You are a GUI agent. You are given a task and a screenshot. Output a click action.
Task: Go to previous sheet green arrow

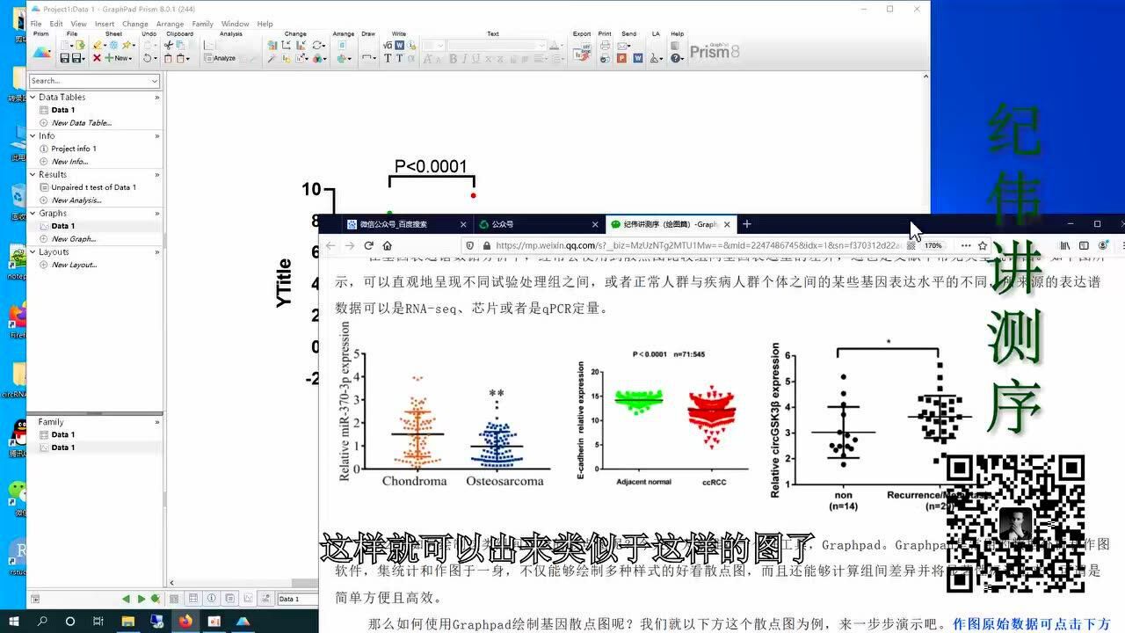126,599
